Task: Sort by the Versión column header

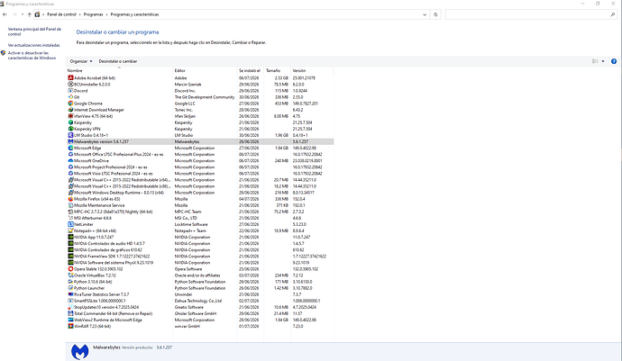Action: tap(312, 70)
